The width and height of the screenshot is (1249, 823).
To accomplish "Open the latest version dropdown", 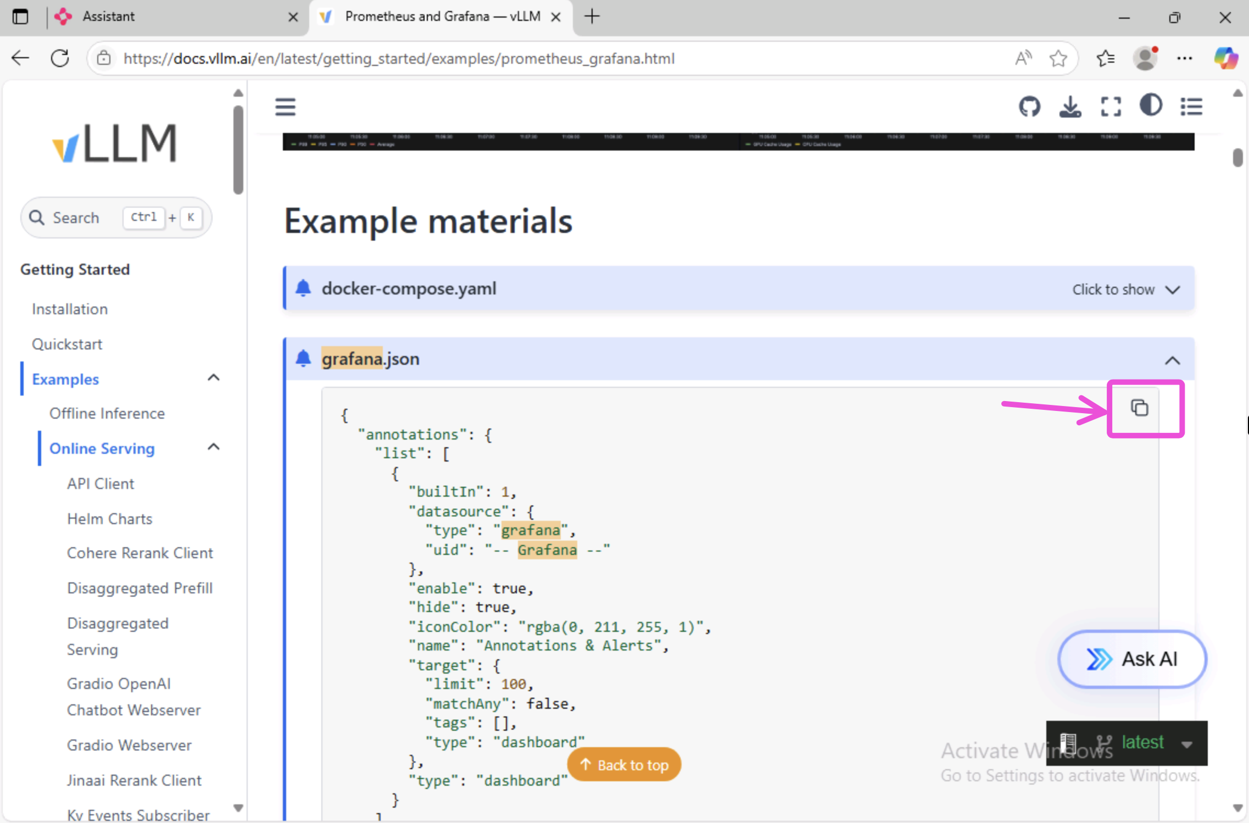I will 1186,744.
